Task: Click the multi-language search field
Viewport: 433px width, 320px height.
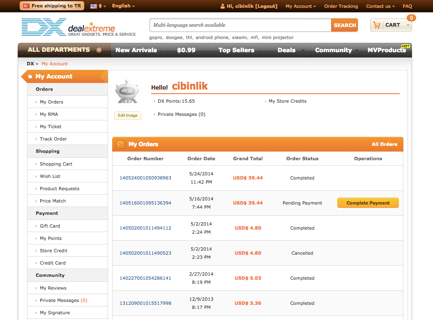Action: (x=240, y=25)
